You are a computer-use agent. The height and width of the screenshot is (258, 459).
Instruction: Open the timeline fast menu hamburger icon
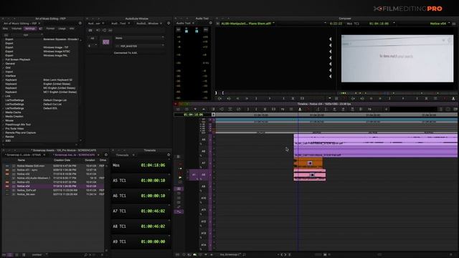point(178,109)
